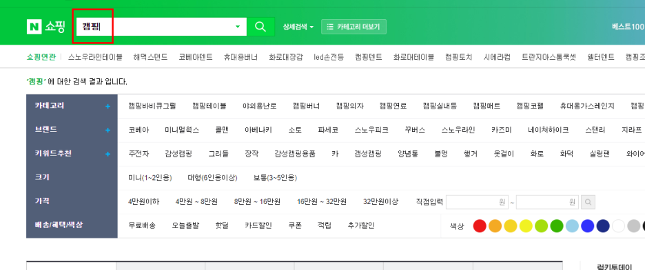Select the blue color swatch
645x270 pixels.
tap(587, 225)
